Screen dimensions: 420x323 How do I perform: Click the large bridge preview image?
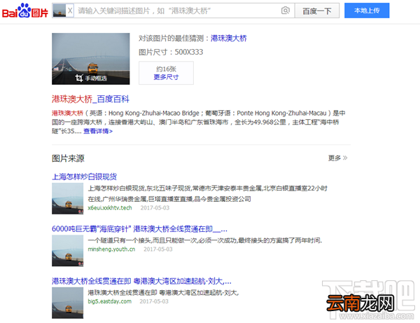click(90, 59)
